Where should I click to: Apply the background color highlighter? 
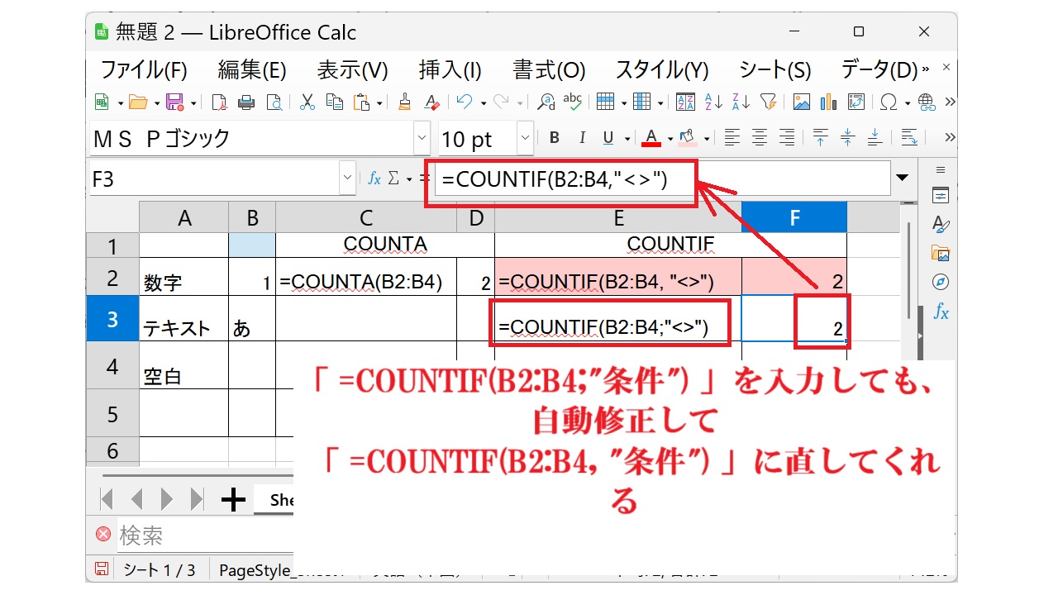tap(689, 137)
